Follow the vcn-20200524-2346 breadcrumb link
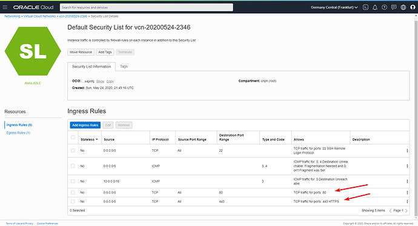Screen dimensions: 418x226 (x=73, y=16)
